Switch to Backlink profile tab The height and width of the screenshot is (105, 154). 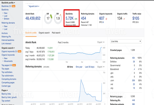tap(31, 33)
